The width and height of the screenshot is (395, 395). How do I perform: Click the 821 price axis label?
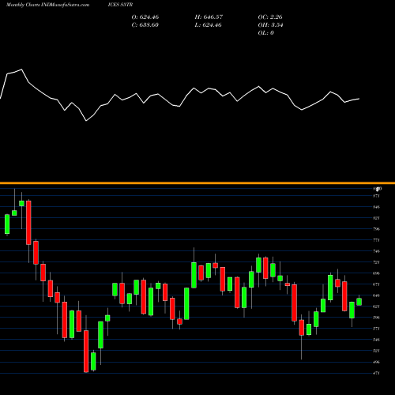pos(376,218)
